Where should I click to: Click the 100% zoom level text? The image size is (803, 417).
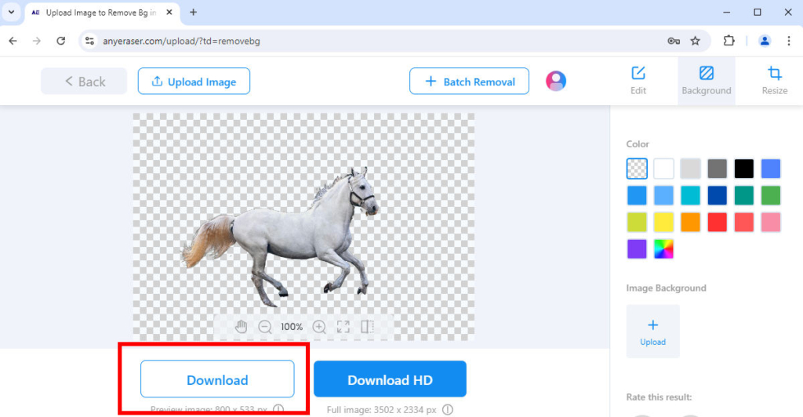pos(292,327)
